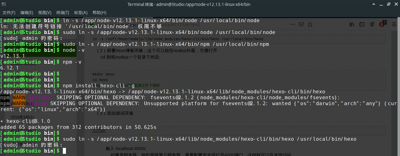Open the 编辑(E) menu

tap(27, 13)
